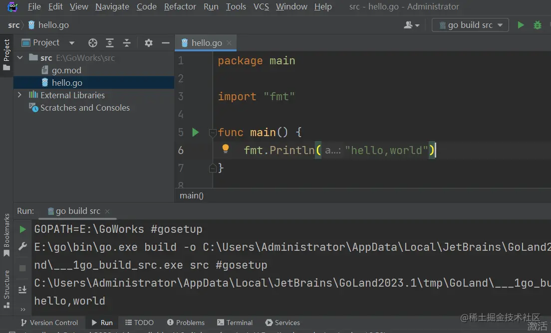Toggle the Bookmarks tool window sidebar button
This screenshot has height=333, width=551.
point(6,235)
